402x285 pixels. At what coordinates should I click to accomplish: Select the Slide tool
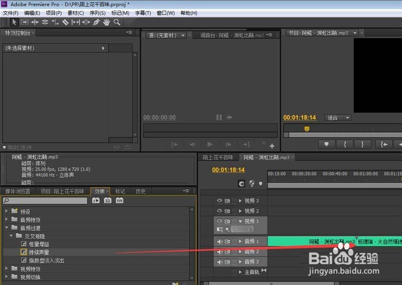(x=86, y=22)
